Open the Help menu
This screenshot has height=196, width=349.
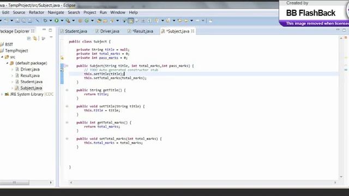(133, 13)
